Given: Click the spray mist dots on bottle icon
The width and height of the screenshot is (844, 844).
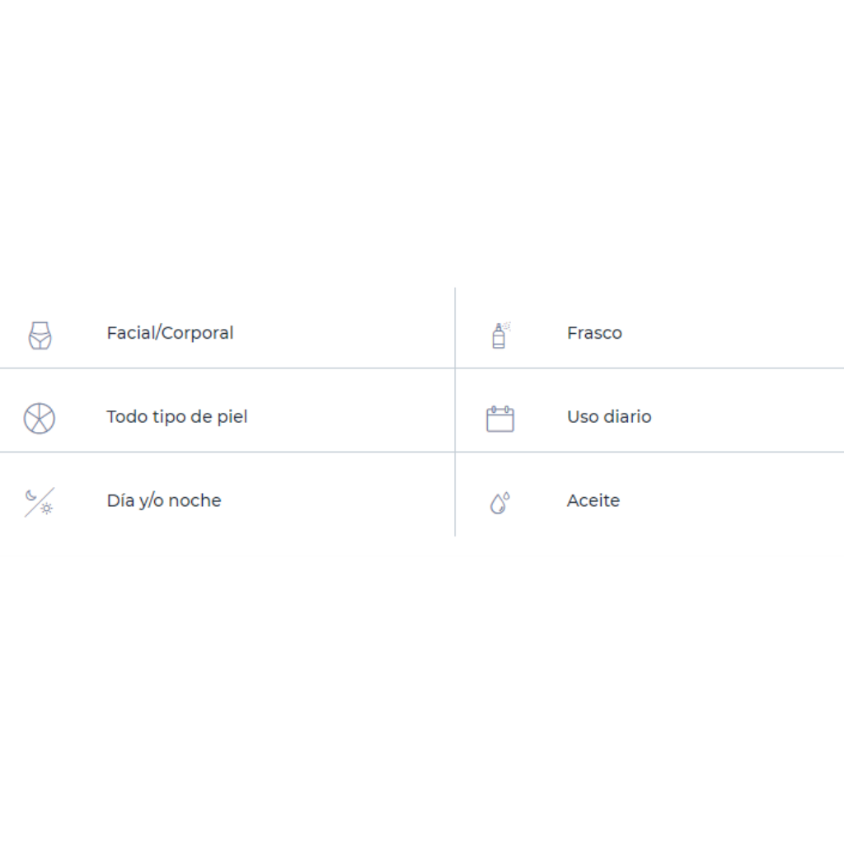Looking at the screenshot, I should click(x=507, y=326).
